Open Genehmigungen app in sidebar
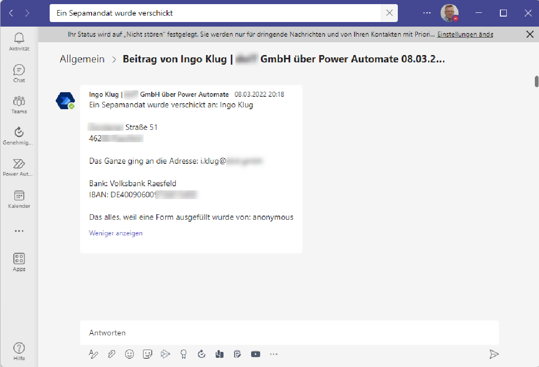539x367 pixels. tap(19, 136)
